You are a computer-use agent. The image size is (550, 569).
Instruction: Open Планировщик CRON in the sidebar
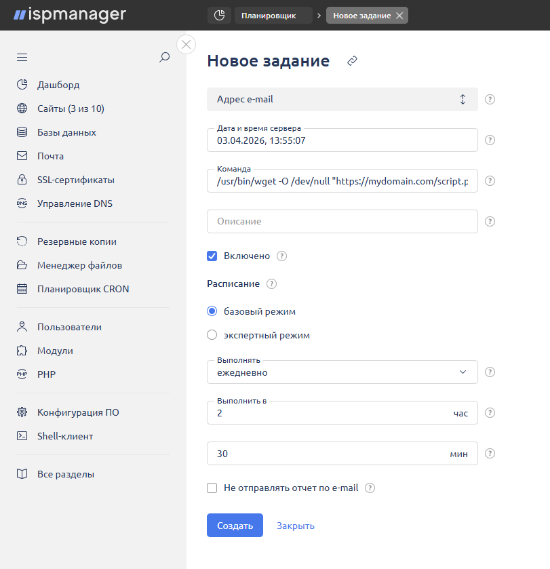click(x=83, y=289)
